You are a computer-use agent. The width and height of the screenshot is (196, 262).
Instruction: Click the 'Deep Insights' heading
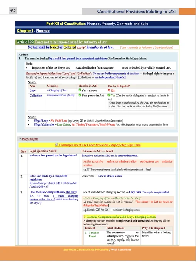pos(30,139)
